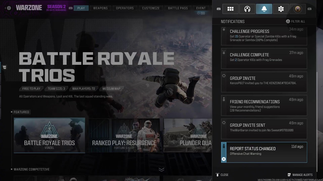Click the FREE TO PLAY tag
The height and width of the screenshot is (181, 323).
click(31, 89)
